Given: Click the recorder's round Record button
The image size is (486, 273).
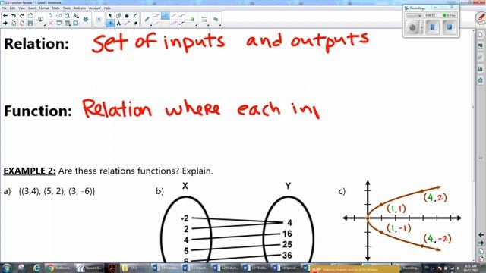Looking at the screenshot, I should click(x=412, y=27).
